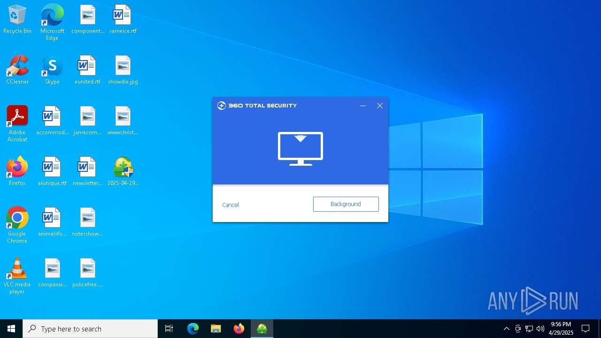The image size is (601, 338).
Task: Open the Recycle Bin desktop icon
Action: [x=17, y=20]
